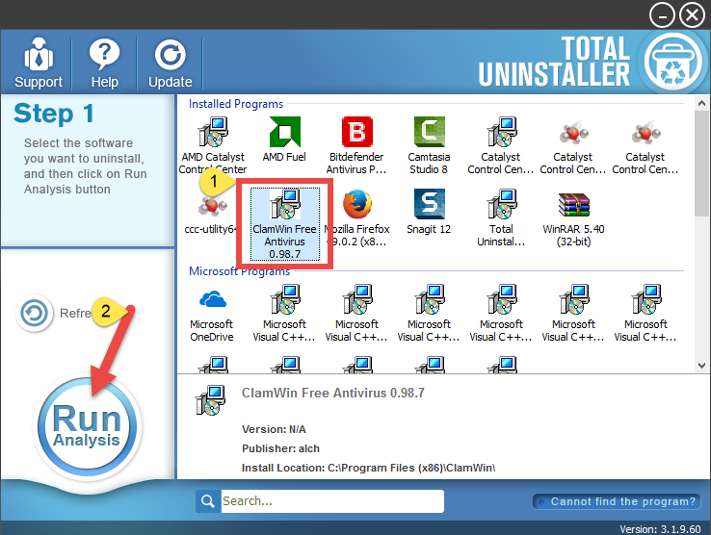
Task: Select the AMD Fuel program icon
Action: pos(284,139)
